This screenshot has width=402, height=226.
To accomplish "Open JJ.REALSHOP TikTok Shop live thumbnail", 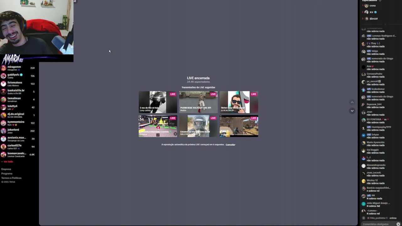I will pos(239,102).
